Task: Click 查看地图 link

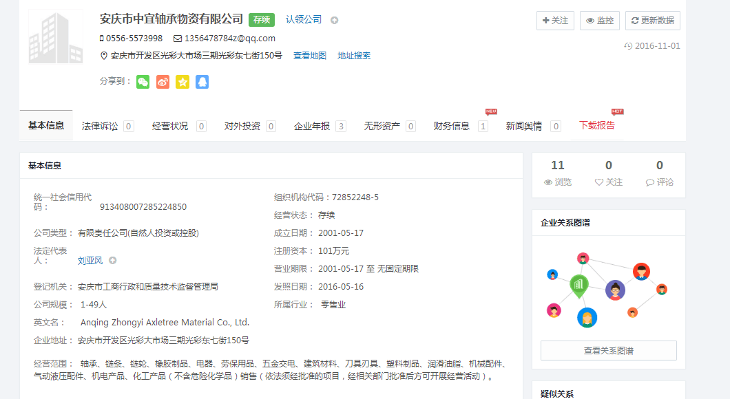Action: (x=310, y=56)
